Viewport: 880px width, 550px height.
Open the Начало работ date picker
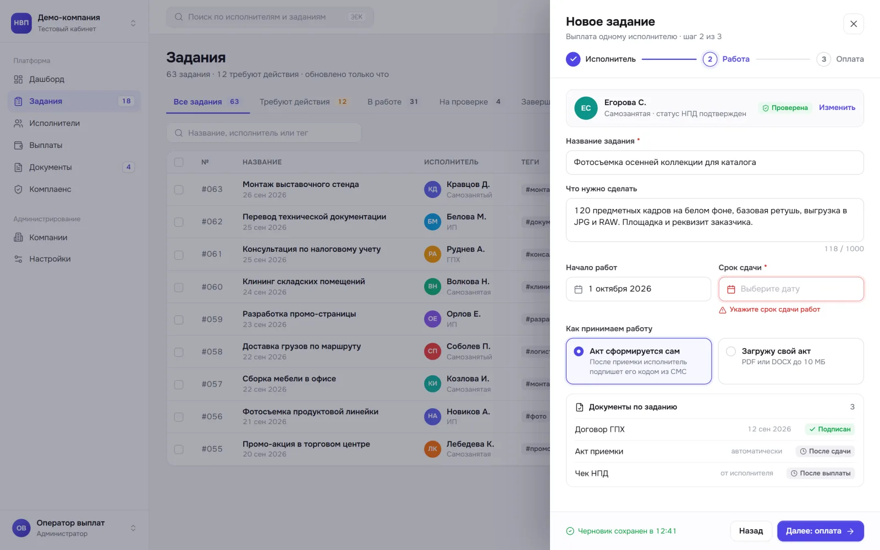pyautogui.click(x=639, y=289)
